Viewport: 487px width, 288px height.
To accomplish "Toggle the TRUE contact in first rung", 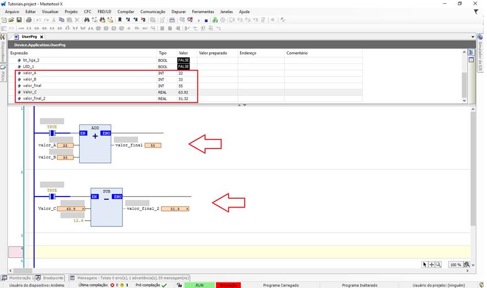I will (x=52, y=133).
